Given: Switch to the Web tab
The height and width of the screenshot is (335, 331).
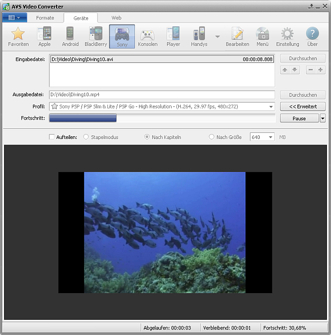Looking at the screenshot, I should (117, 18).
